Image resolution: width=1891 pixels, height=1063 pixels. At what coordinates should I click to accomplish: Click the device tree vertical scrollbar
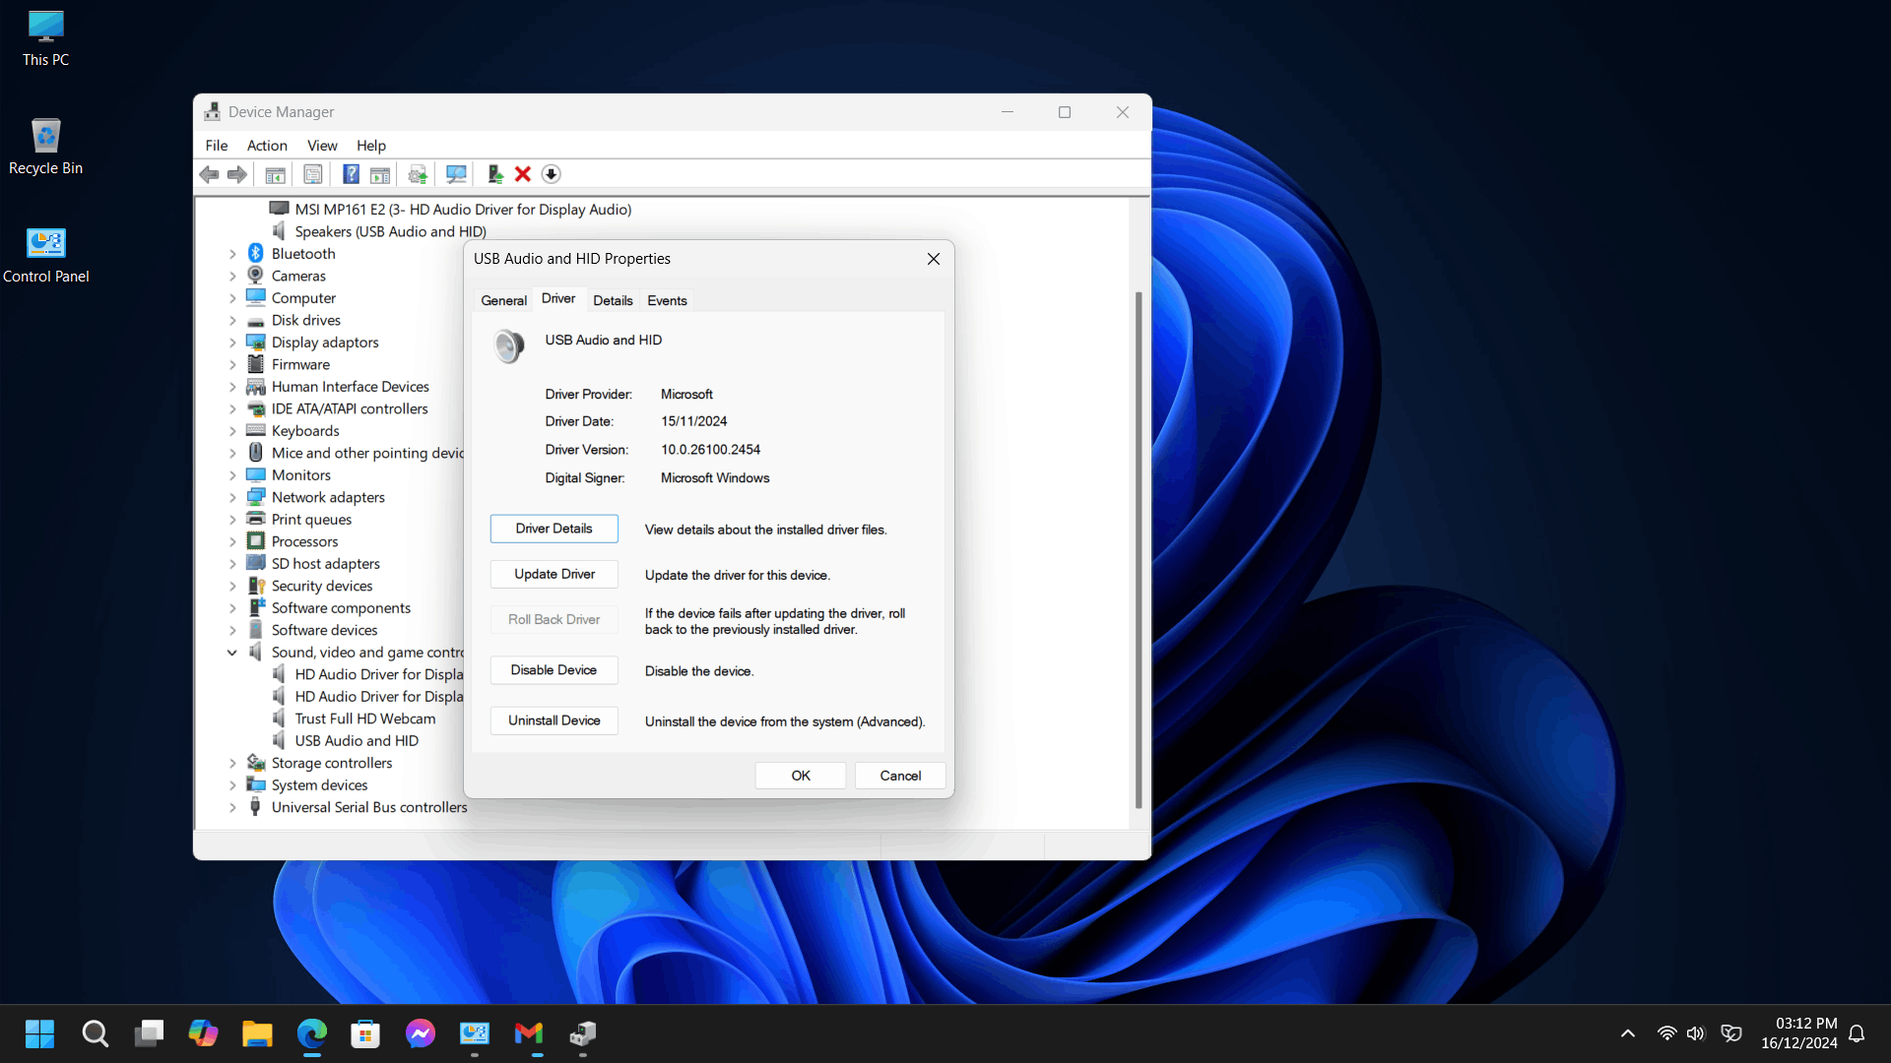click(1139, 551)
